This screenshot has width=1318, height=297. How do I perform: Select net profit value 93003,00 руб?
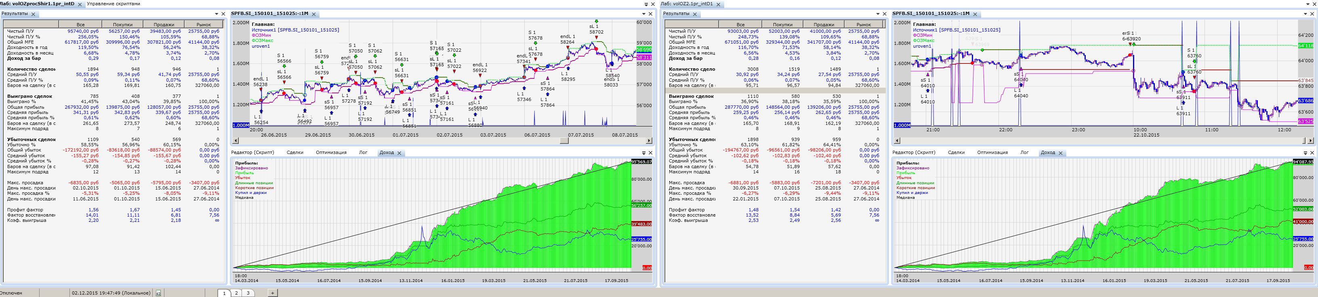click(744, 31)
